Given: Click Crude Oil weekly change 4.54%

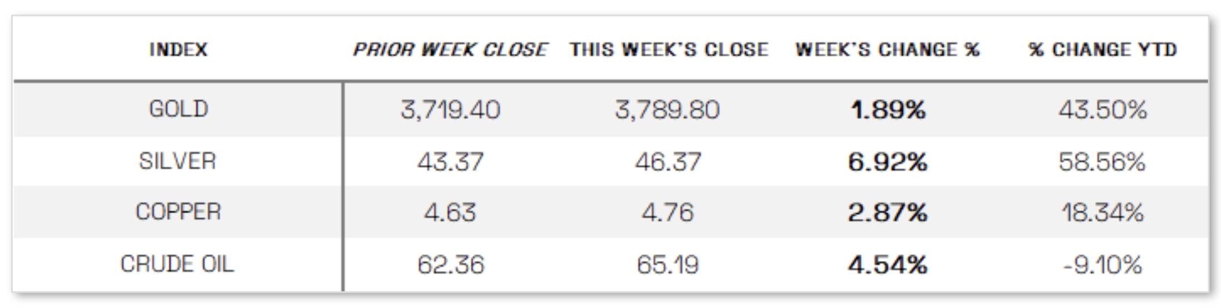Looking at the screenshot, I should click(x=887, y=264).
